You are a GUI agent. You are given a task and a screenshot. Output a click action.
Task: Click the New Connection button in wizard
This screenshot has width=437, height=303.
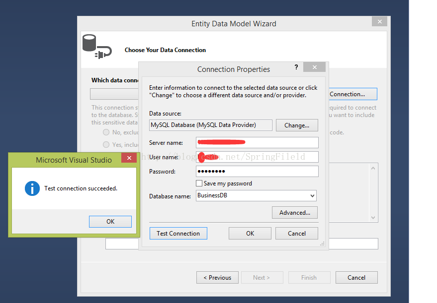353,94
